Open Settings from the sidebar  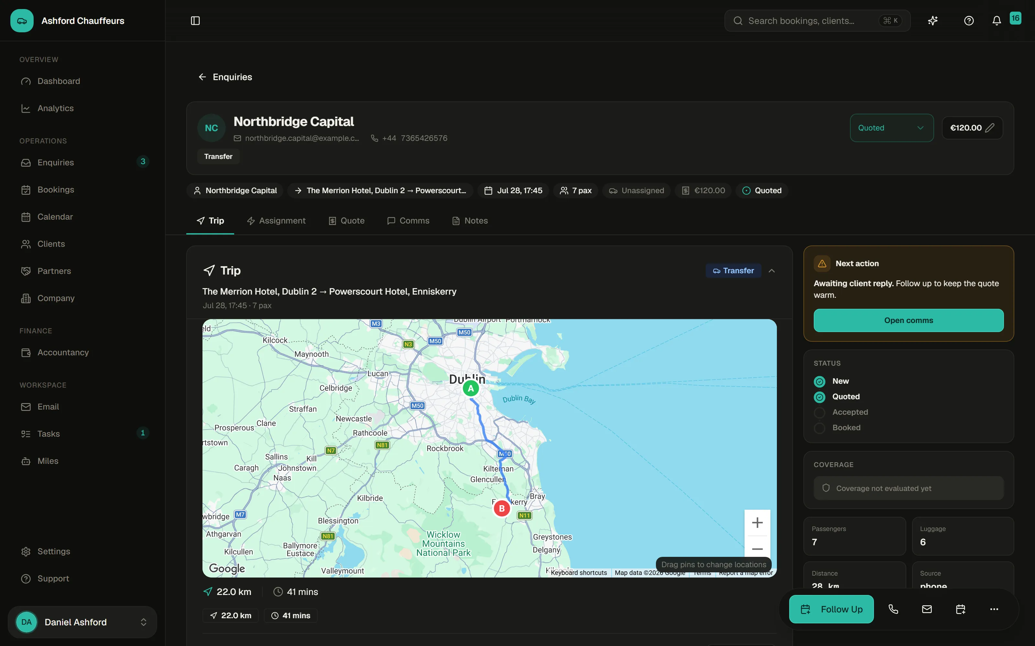(x=82, y=551)
